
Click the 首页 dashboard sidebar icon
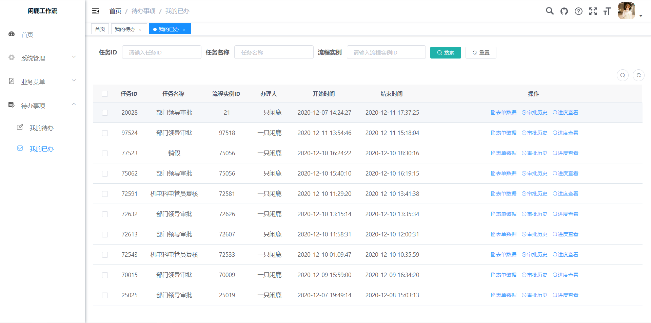tap(12, 34)
